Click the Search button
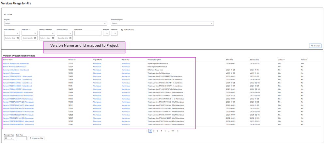 315,46
